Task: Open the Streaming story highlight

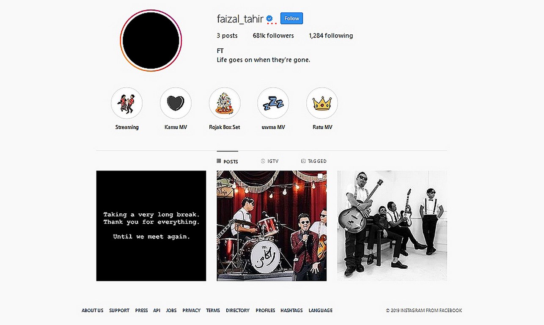Action: (127, 103)
